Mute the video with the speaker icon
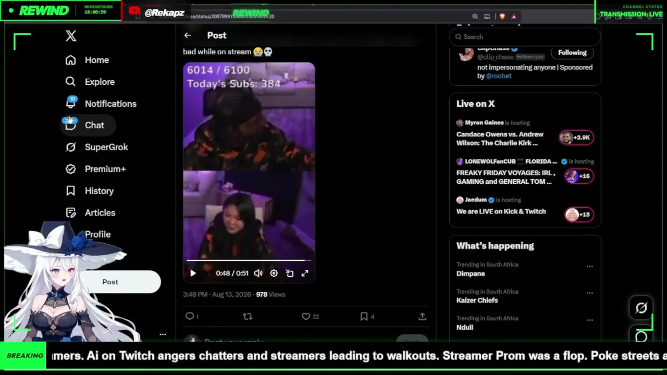Image resolution: width=667 pixels, height=375 pixels. tap(258, 273)
